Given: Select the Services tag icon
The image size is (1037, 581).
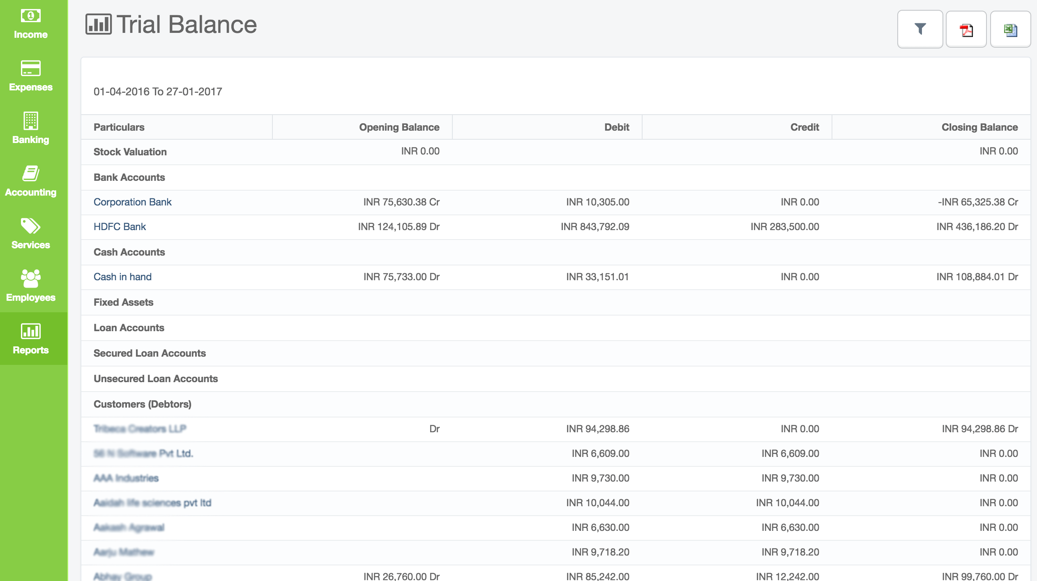Looking at the screenshot, I should (30, 226).
